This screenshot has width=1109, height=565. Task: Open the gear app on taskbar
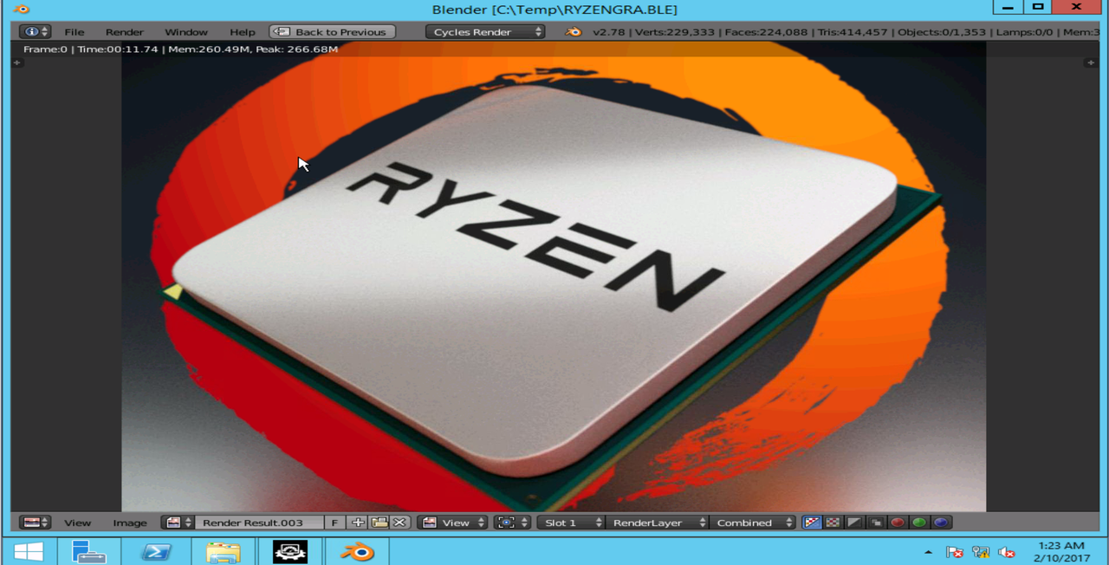pos(290,552)
